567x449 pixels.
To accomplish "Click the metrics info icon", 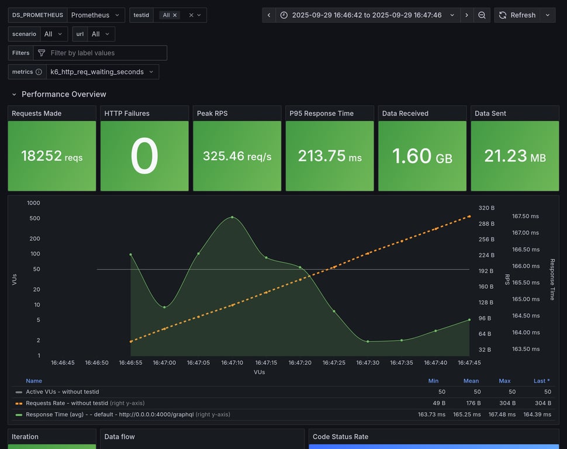I will (39, 72).
